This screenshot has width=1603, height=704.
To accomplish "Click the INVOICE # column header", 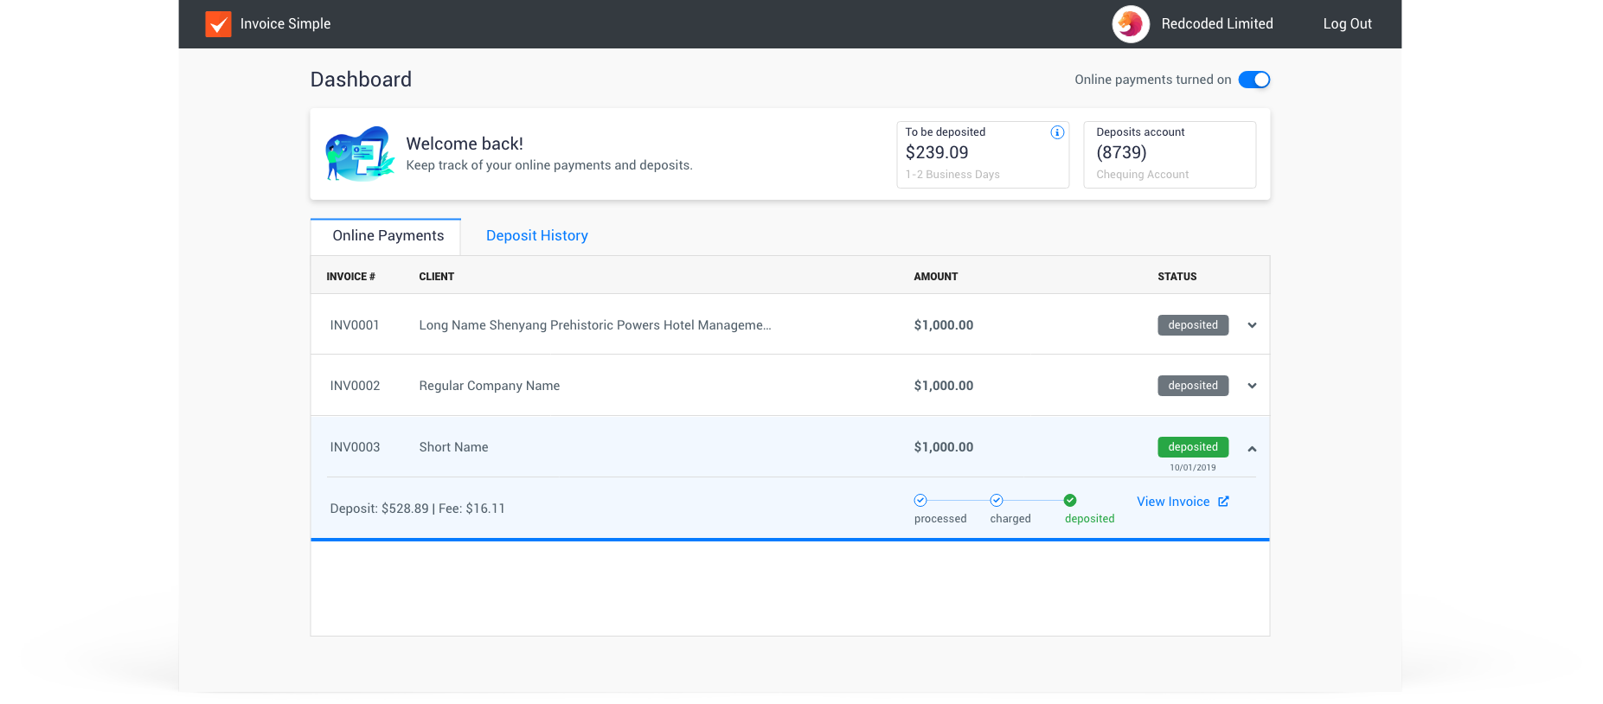I will click(351, 277).
